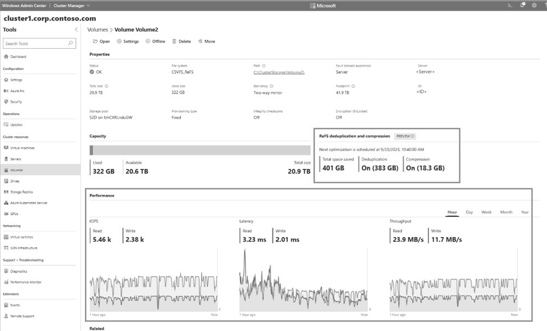Viewport: 547px width, 331px height.
Task: Open Virtual machines in sidebar
Action: point(19,148)
